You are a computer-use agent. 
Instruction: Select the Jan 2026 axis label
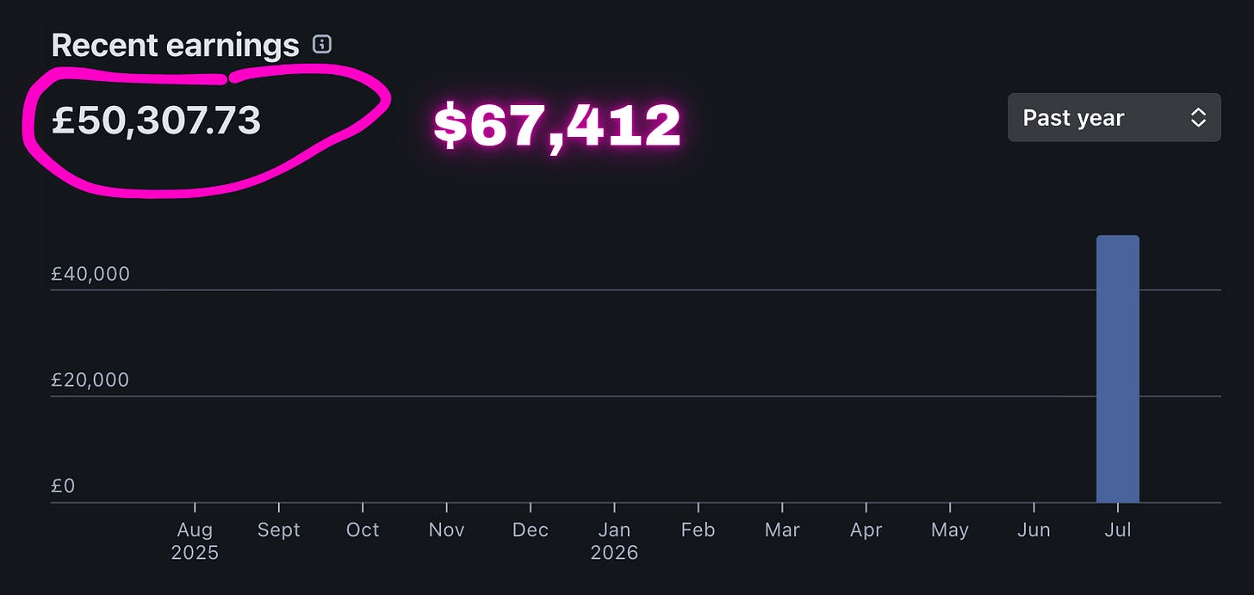coord(614,541)
